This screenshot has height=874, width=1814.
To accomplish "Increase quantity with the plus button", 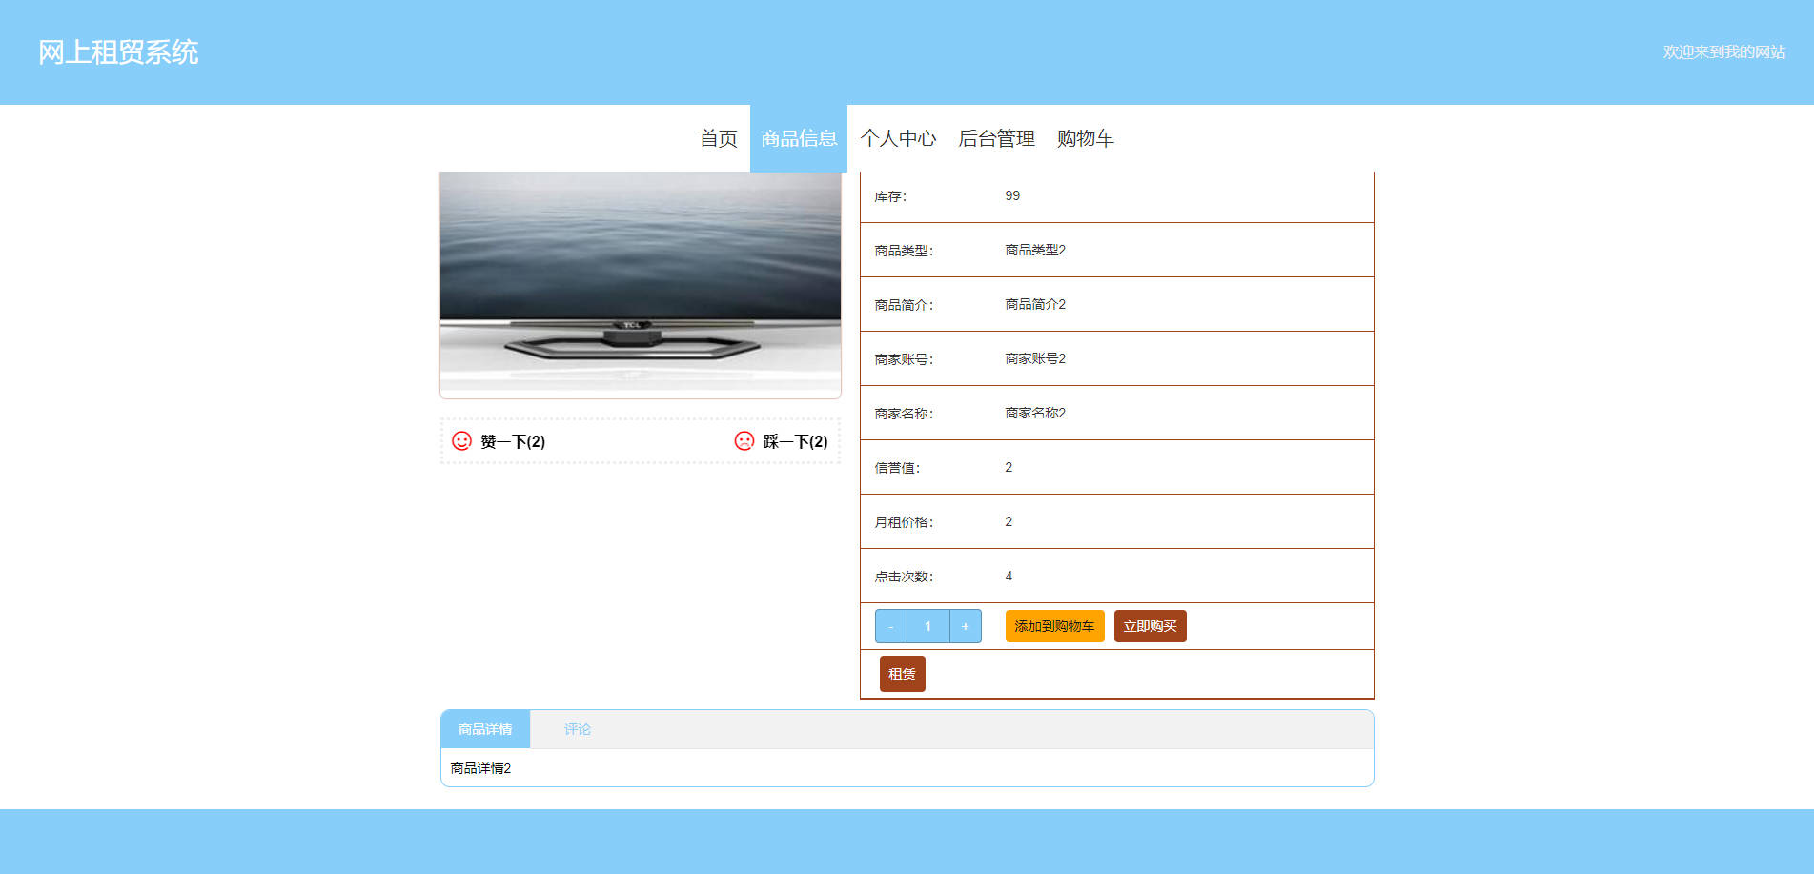I will coord(966,626).
